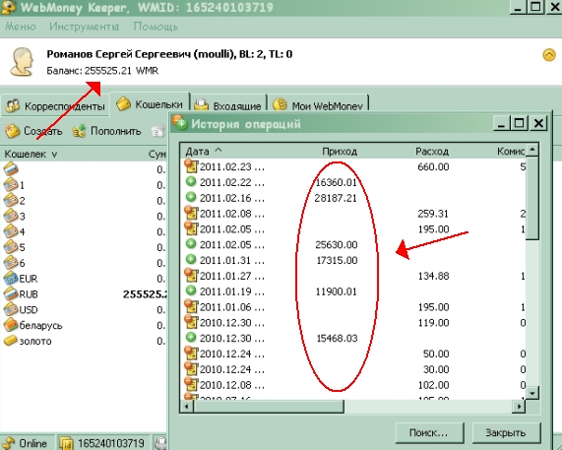
Task: Select the 2011.01.19 income operation icon
Action: click(x=191, y=290)
